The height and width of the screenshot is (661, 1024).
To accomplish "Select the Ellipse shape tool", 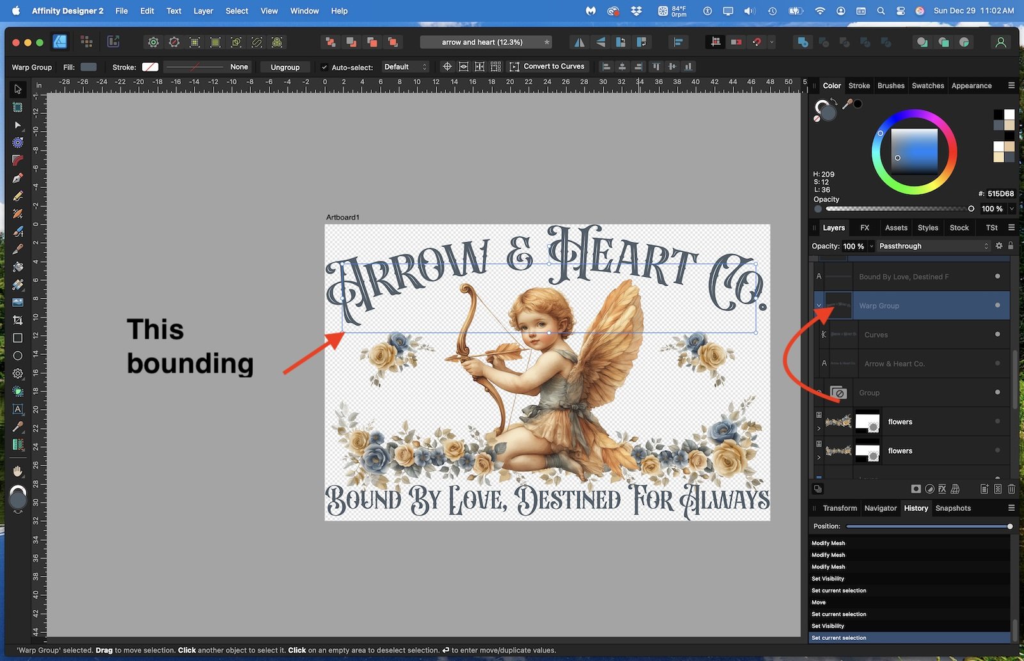I will [x=18, y=356].
